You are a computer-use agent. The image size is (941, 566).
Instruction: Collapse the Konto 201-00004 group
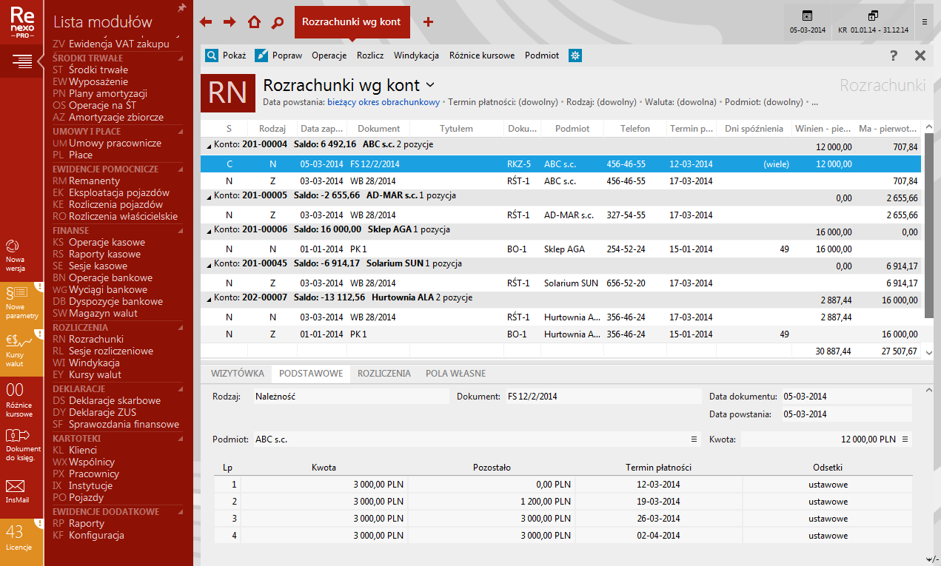click(x=207, y=145)
